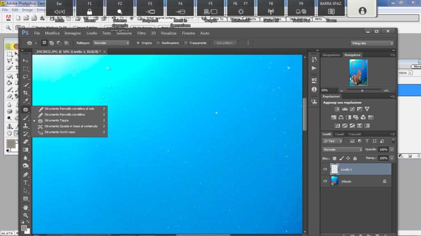This screenshot has height=236, width=421.
Task: Pick the Eyedropper tool
Action: pos(25,101)
